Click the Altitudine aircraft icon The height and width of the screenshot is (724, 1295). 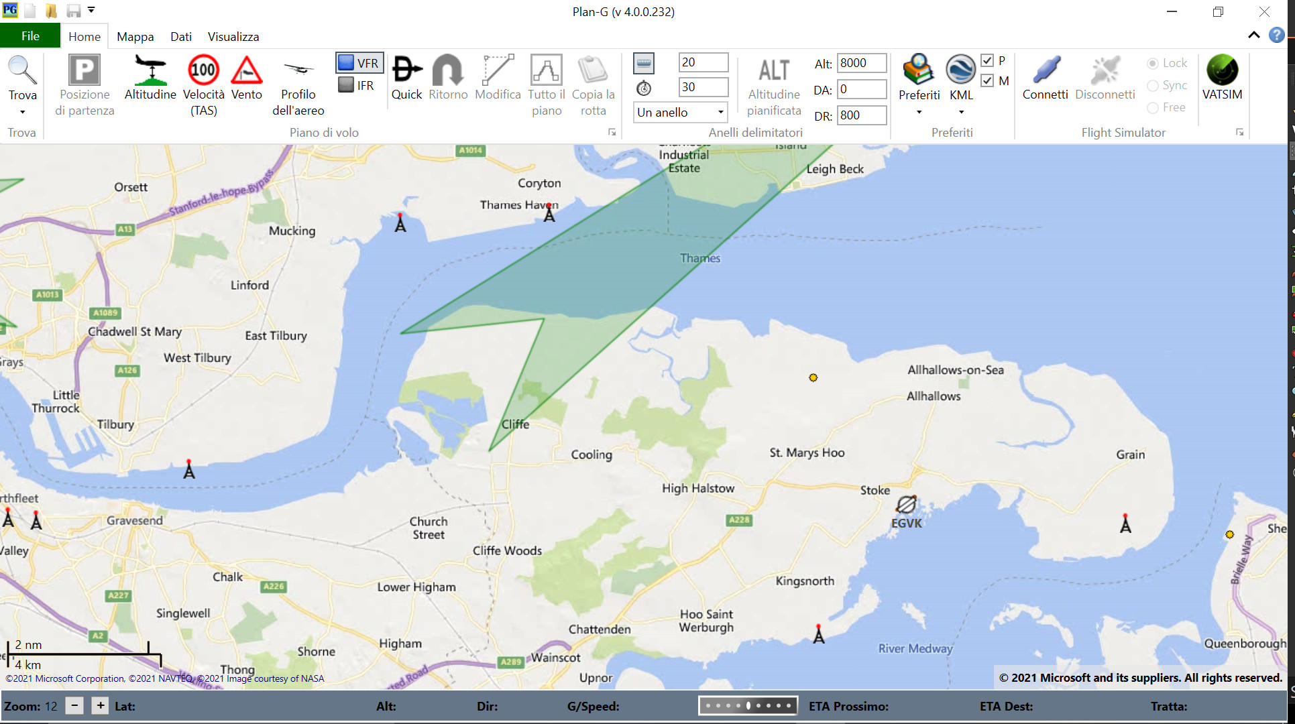150,70
